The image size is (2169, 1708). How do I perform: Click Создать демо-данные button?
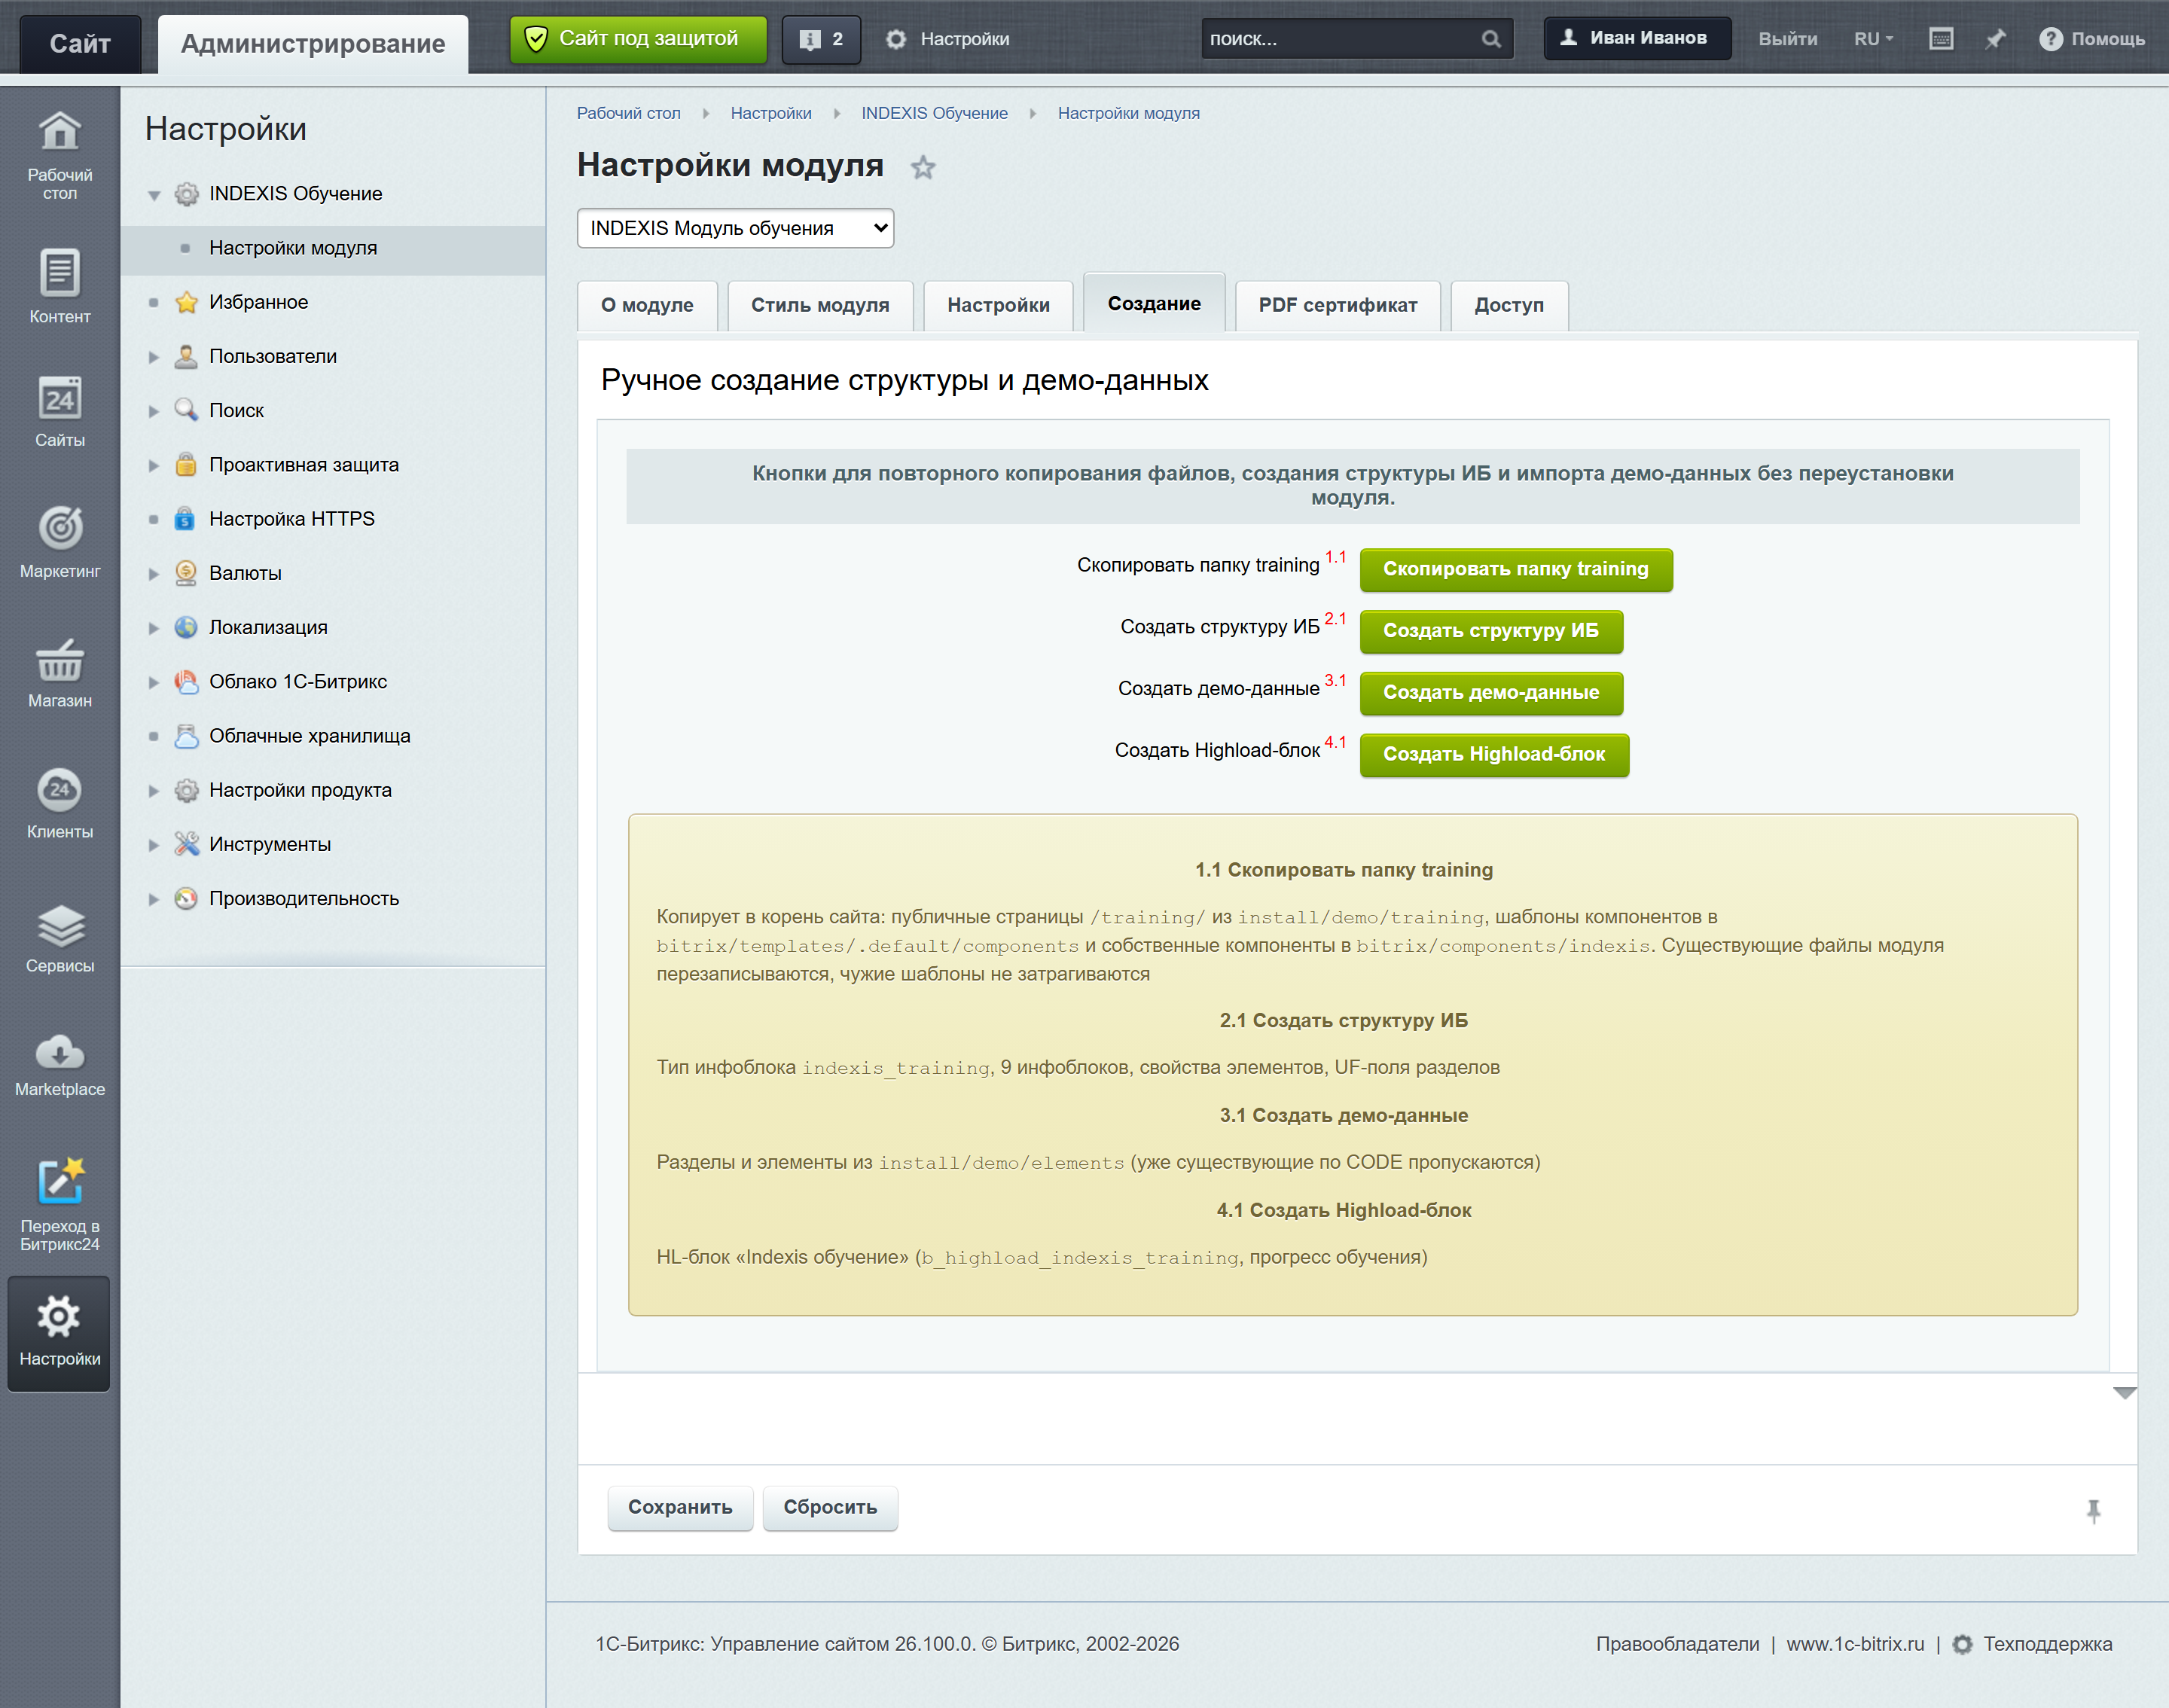pos(1491,693)
